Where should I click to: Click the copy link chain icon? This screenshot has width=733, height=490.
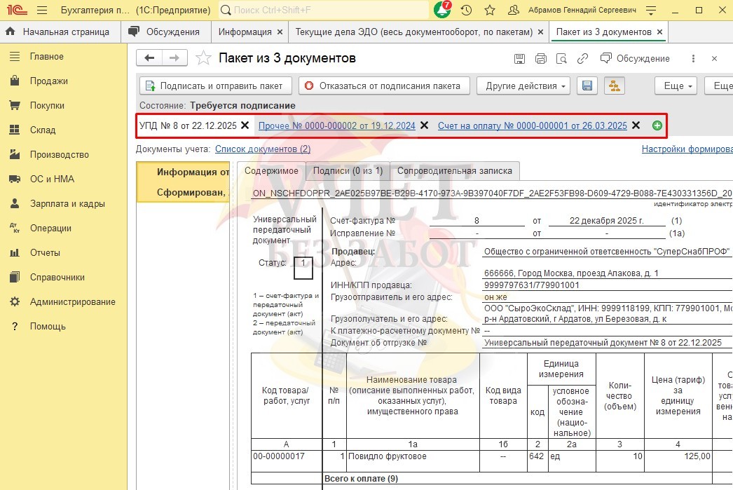(582, 59)
